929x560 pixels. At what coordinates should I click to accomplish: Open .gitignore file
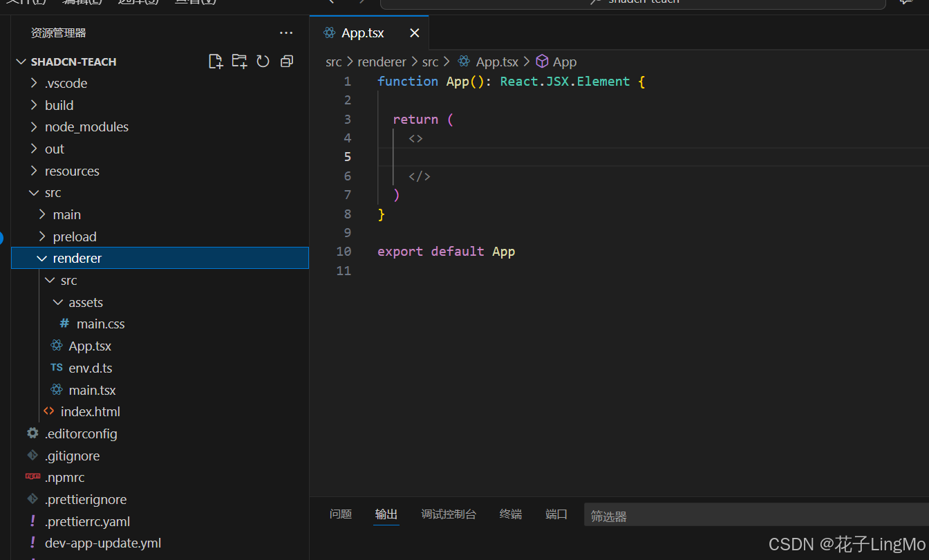72,456
